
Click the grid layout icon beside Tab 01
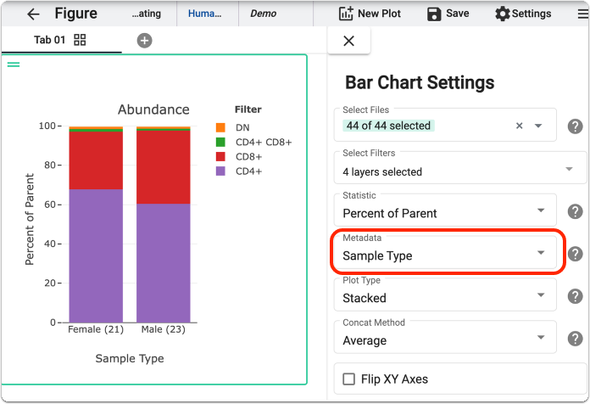[80, 40]
